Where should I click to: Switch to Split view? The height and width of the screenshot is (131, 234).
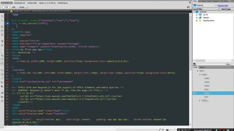tap(14, 7)
